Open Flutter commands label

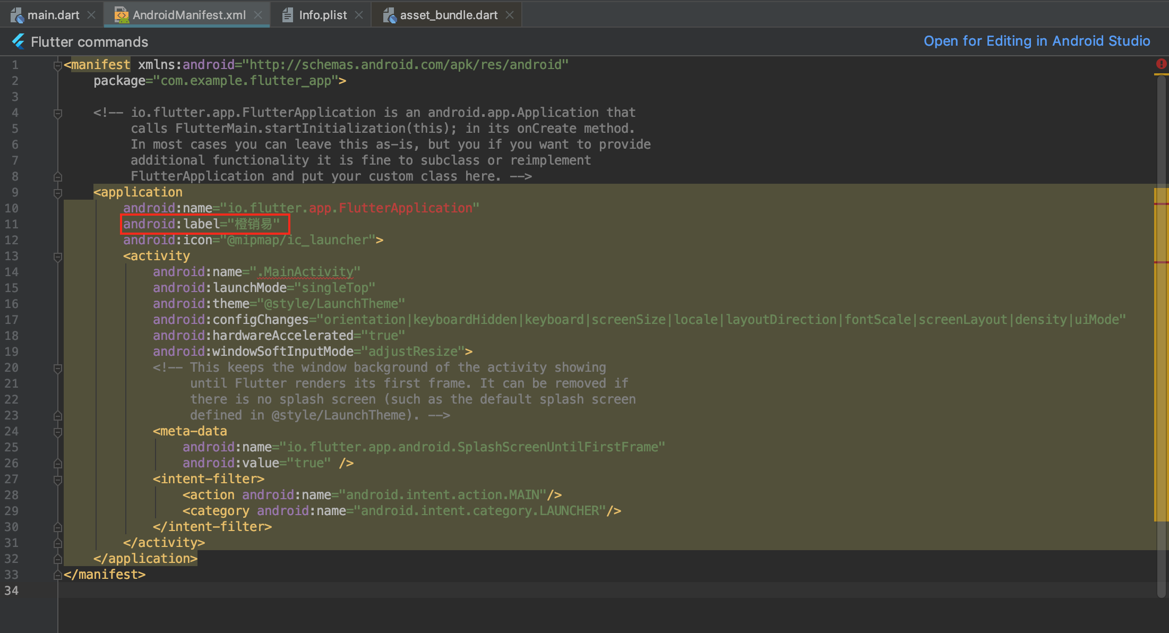tap(89, 42)
